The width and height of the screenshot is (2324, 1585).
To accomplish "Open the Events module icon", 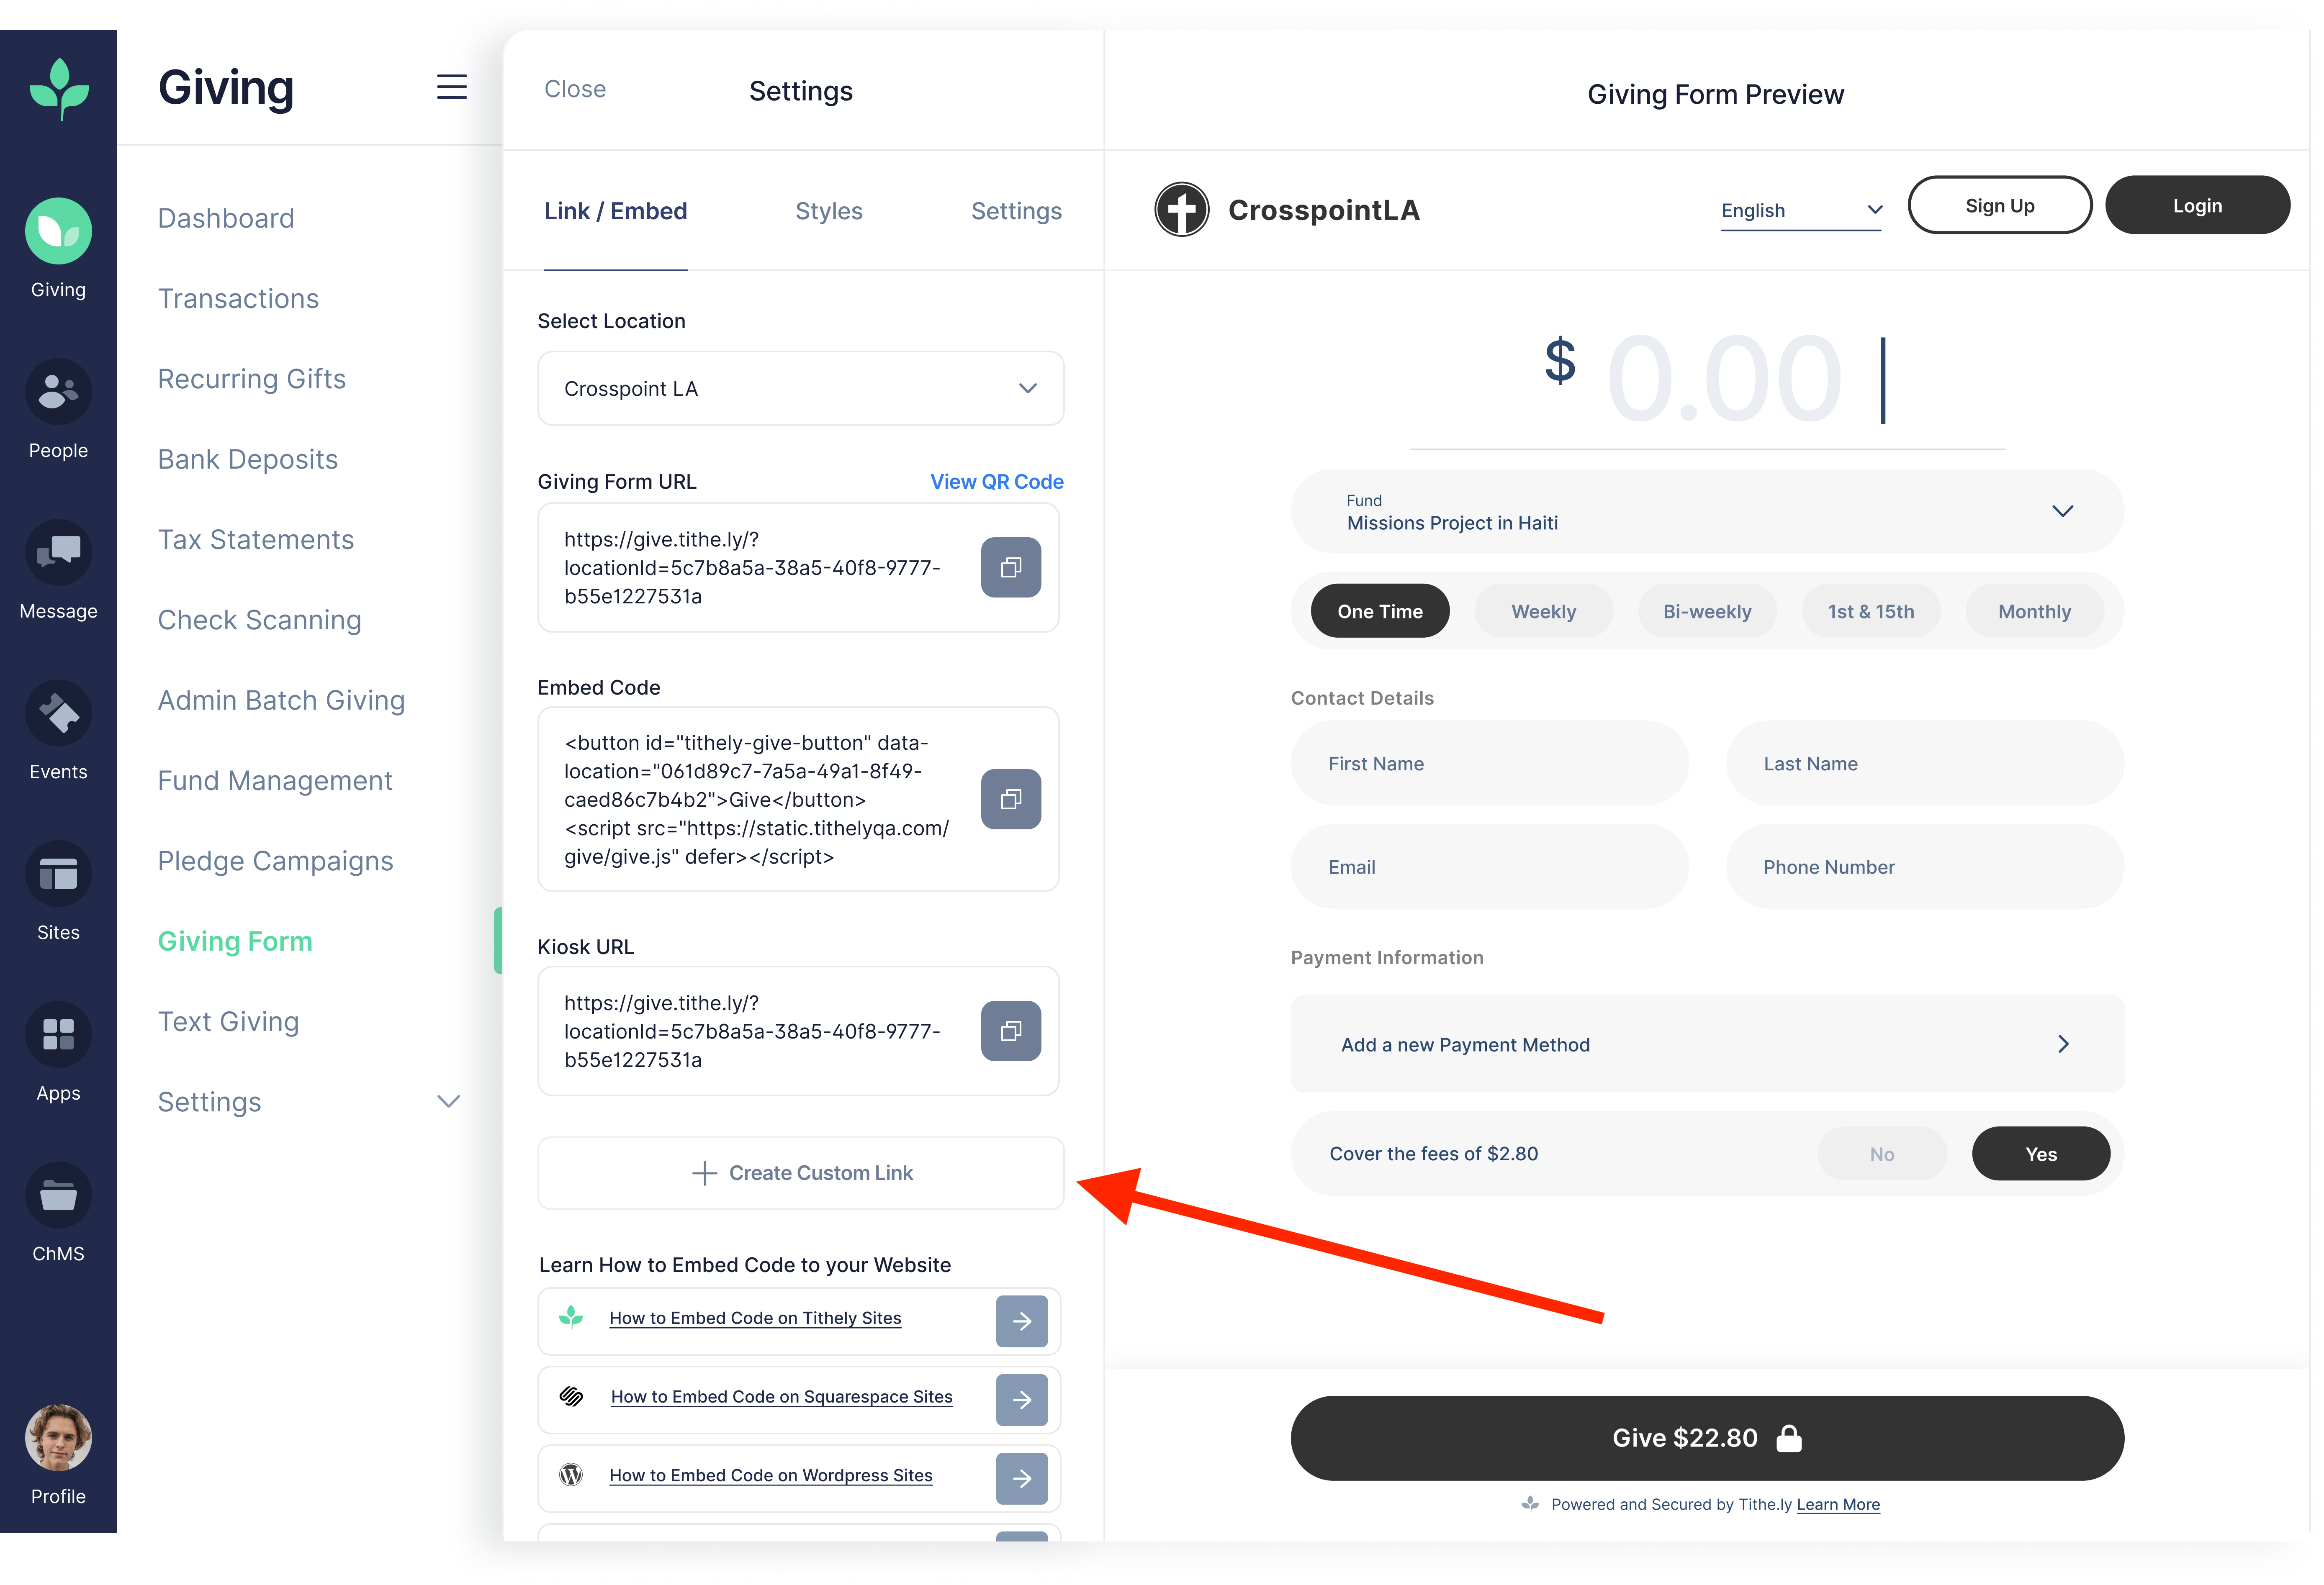I will click(x=58, y=713).
